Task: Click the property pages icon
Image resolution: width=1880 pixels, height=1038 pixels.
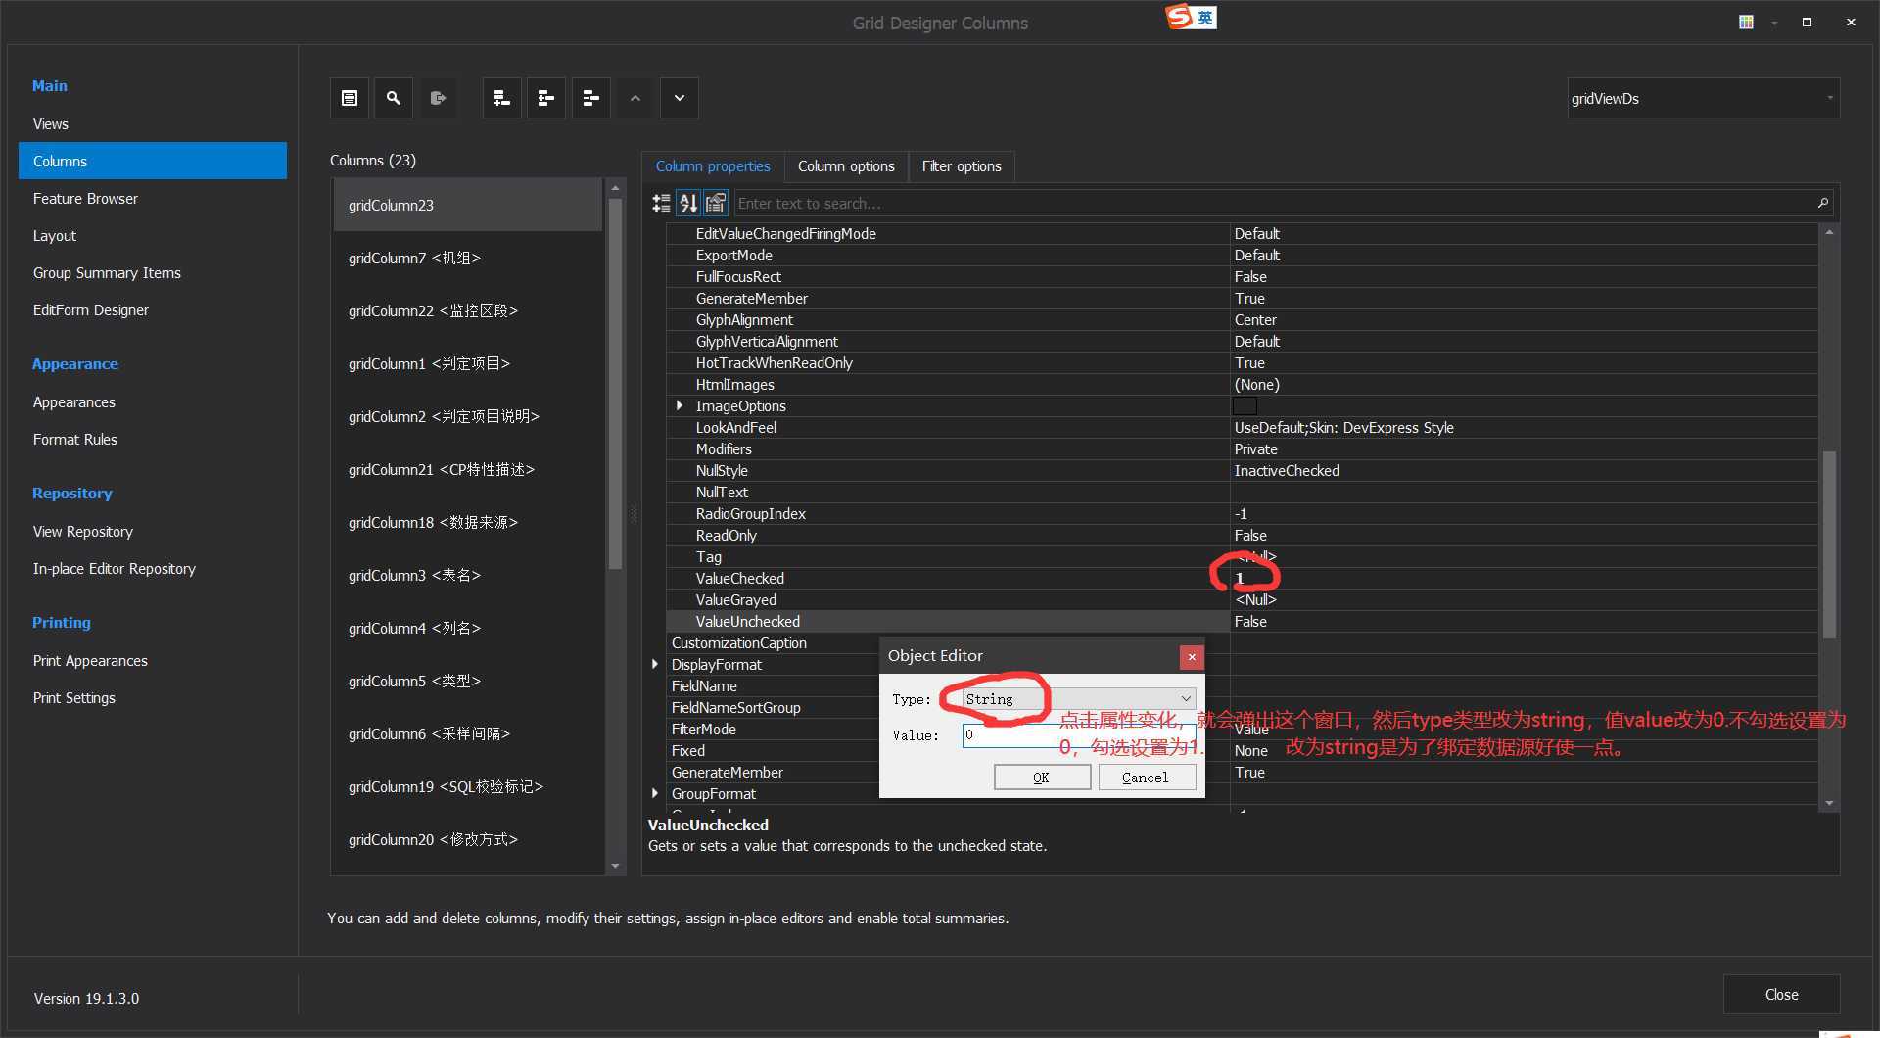Action: tap(716, 203)
